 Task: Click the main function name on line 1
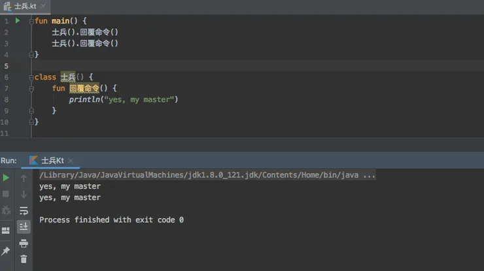[60, 21]
